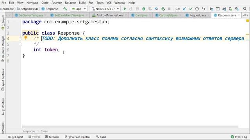Open the Code menu
Image resolution: width=250 pixels, height=140 pixels.
[x=45, y=3]
